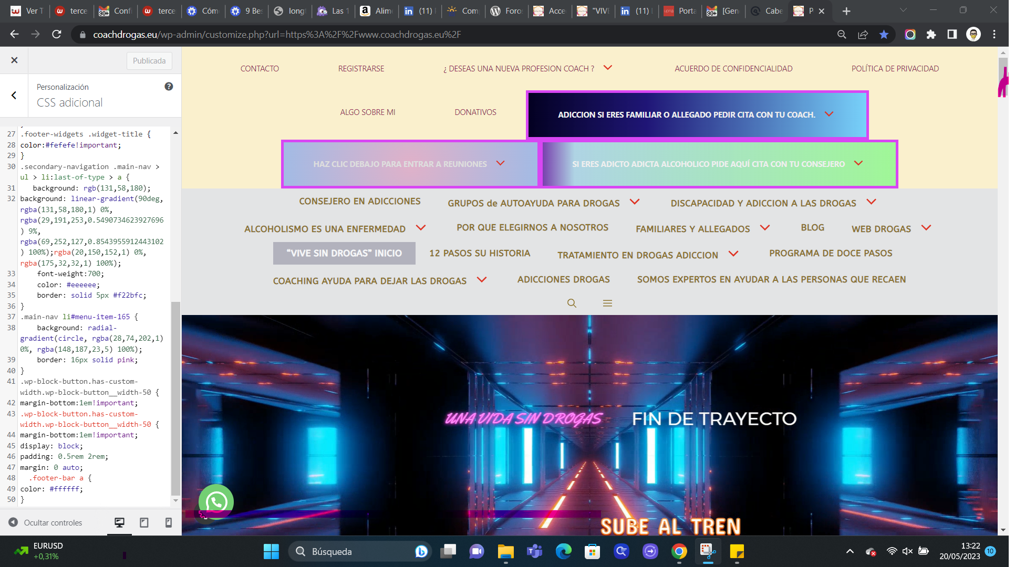Expand ALCOHOLISMO ES UNA ENFERMEDAD dropdown
The width and height of the screenshot is (1025, 567).
click(x=421, y=228)
